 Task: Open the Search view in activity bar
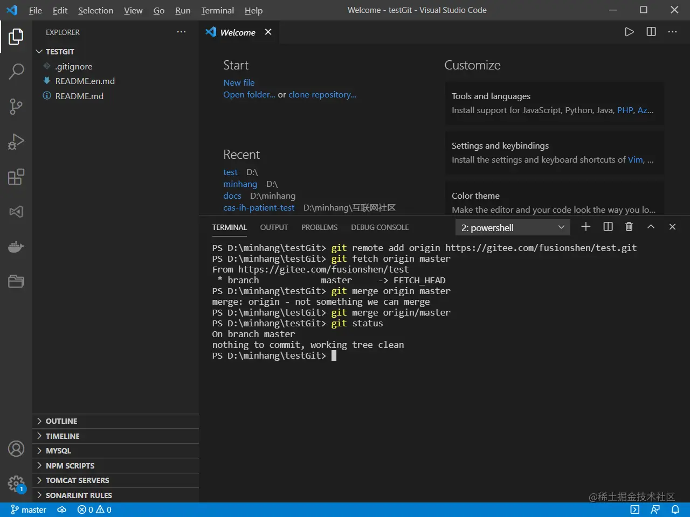[x=16, y=71]
